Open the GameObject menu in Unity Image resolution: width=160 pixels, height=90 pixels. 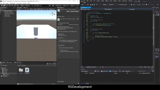click(12, 3)
